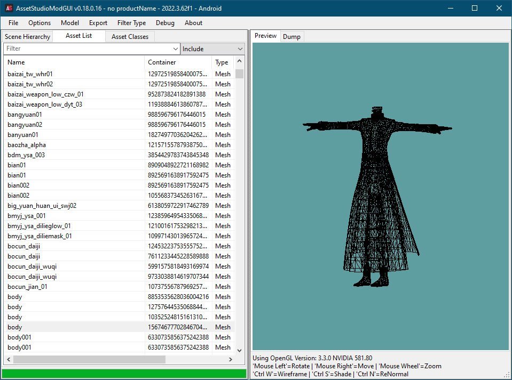The width and height of the screenshot is (512, 380).
Task: Open the Debug menu
Action: [165, 23]
